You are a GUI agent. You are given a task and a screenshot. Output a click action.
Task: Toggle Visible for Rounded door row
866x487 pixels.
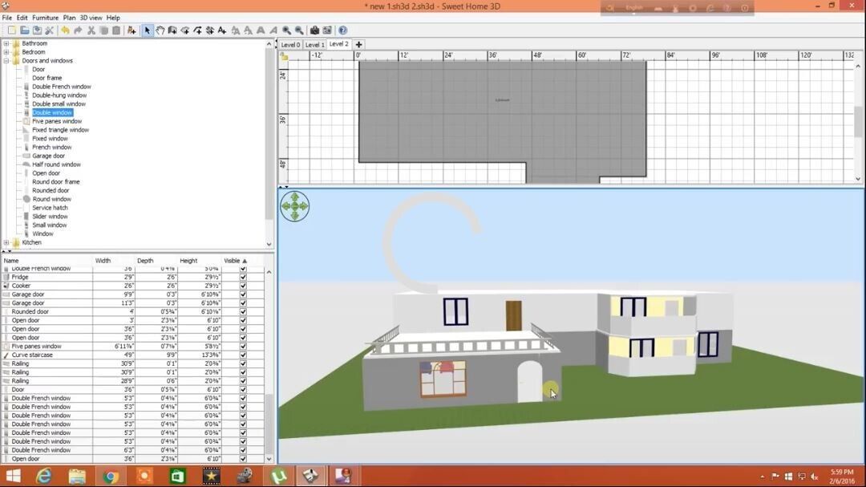coord(243,312)
